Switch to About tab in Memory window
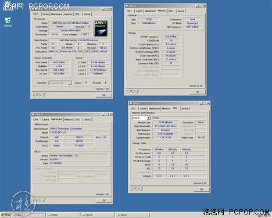272x218 pixels. click(x=181, y=11)
